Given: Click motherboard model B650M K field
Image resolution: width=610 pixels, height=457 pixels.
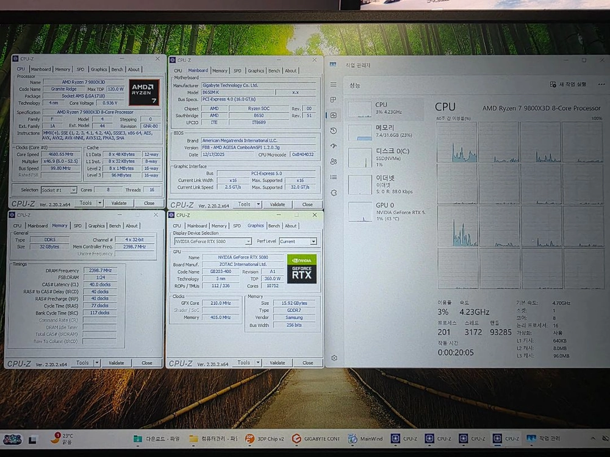Looking at the screenshot, I should 238,92.
